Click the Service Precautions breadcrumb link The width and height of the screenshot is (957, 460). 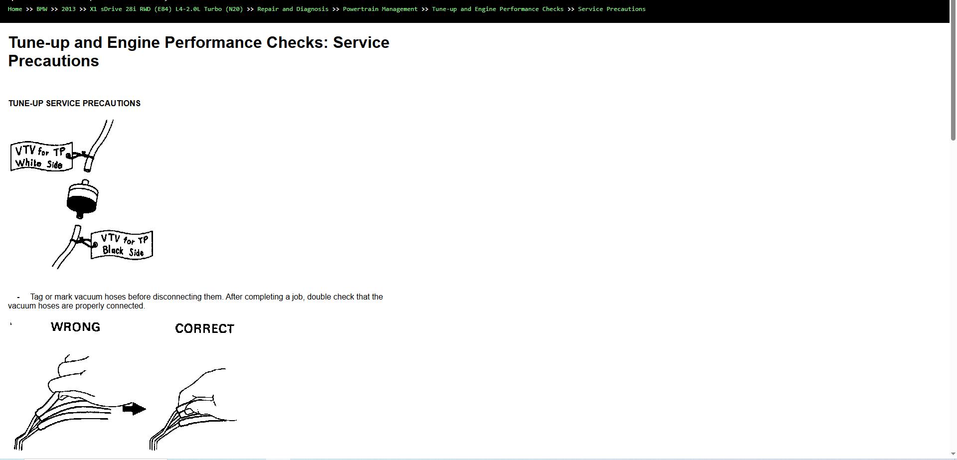click(x=612, y=9)
